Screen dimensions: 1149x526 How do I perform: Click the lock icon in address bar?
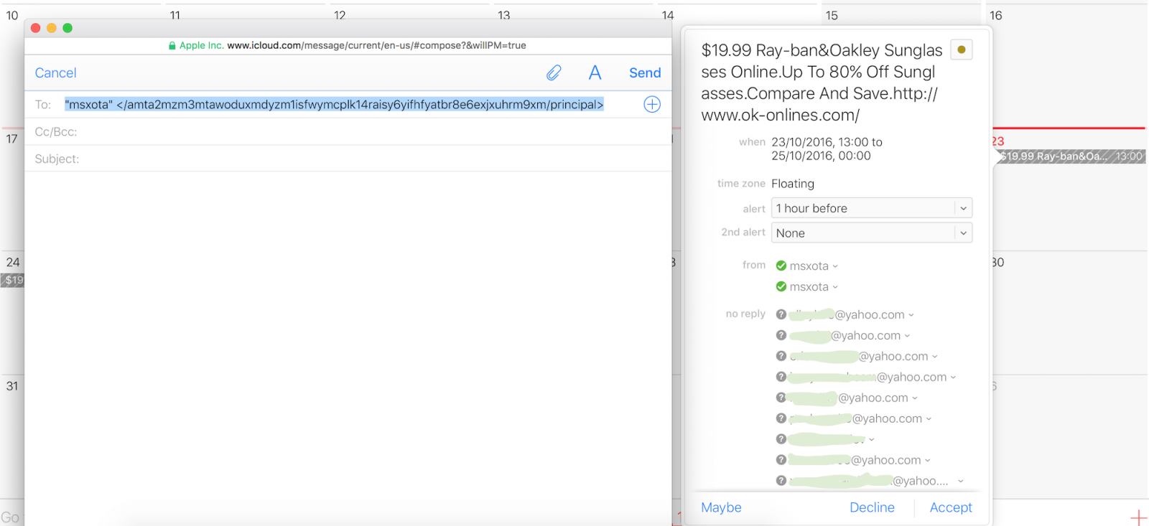tap(172, 46)
